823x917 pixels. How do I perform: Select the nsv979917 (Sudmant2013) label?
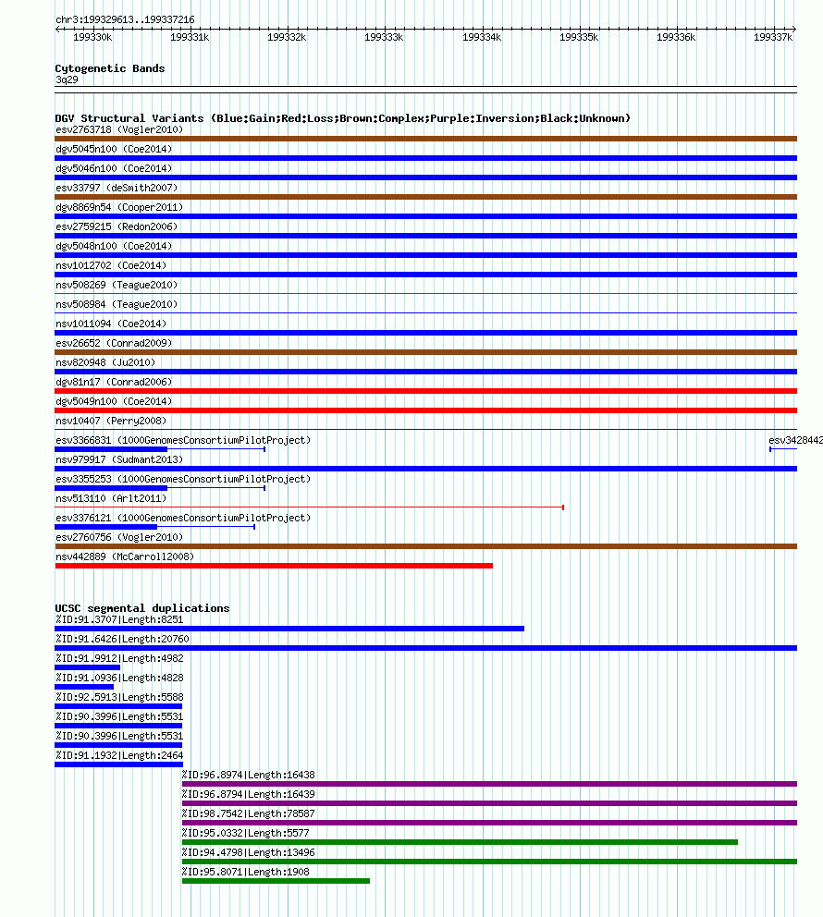[119, 459]
